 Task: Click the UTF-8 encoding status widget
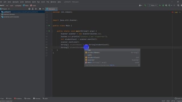(x=173, y=101)
